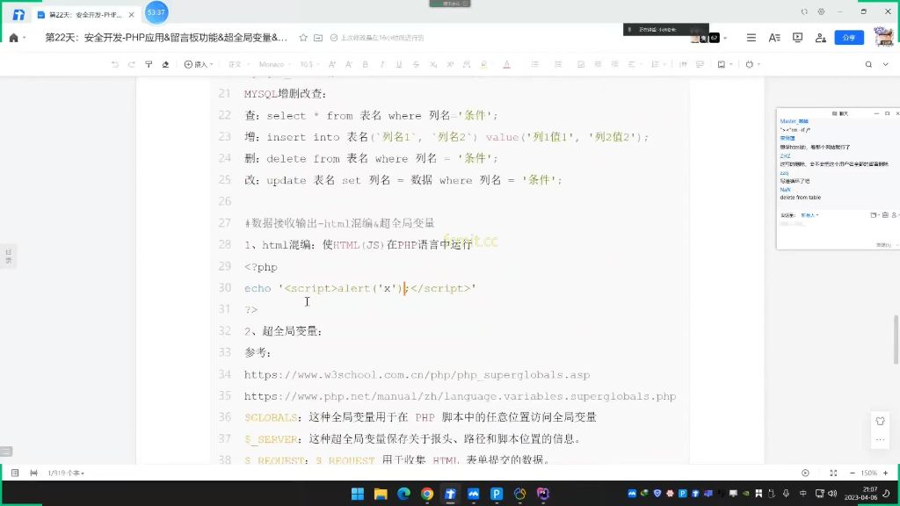Toggle underline formatting
The width and height of the screenshot is (900, 506).
(x=399, y=64)
